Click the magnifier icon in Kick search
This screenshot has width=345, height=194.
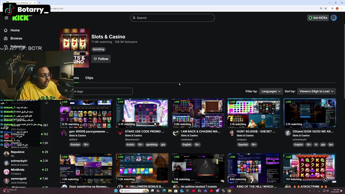(134, 18)
